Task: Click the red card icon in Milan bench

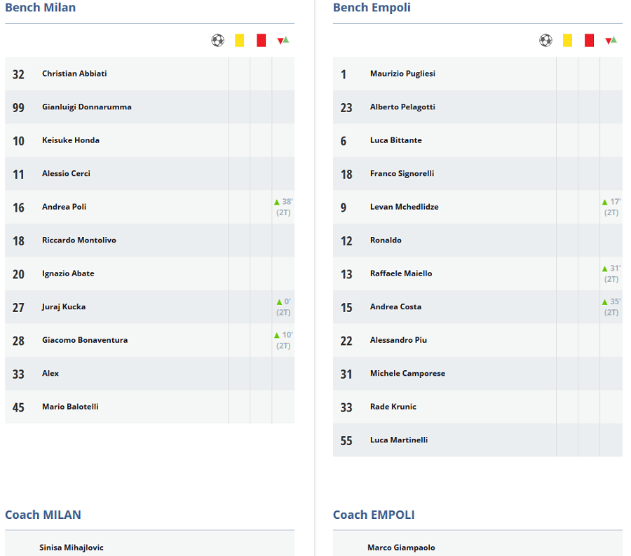Action: tap(262, 40)
